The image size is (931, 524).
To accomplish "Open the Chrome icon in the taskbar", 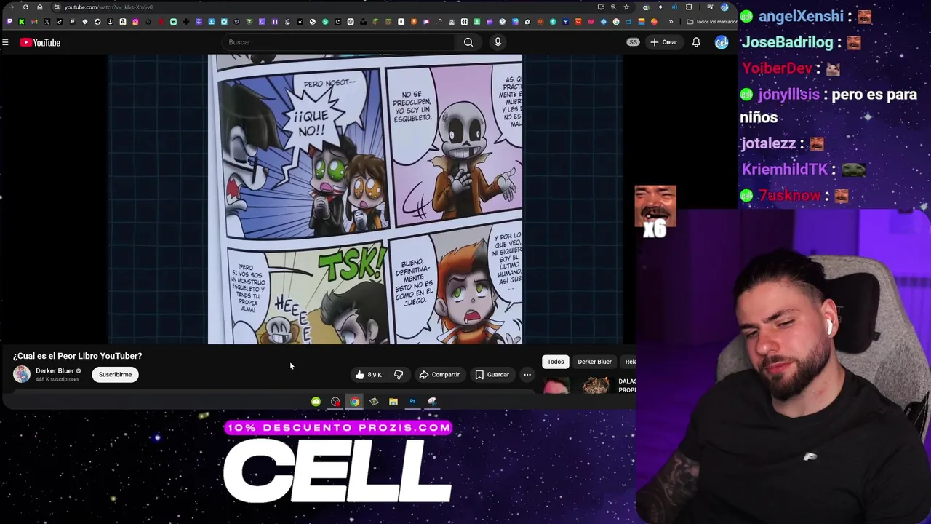I will (x=354, y=402).
